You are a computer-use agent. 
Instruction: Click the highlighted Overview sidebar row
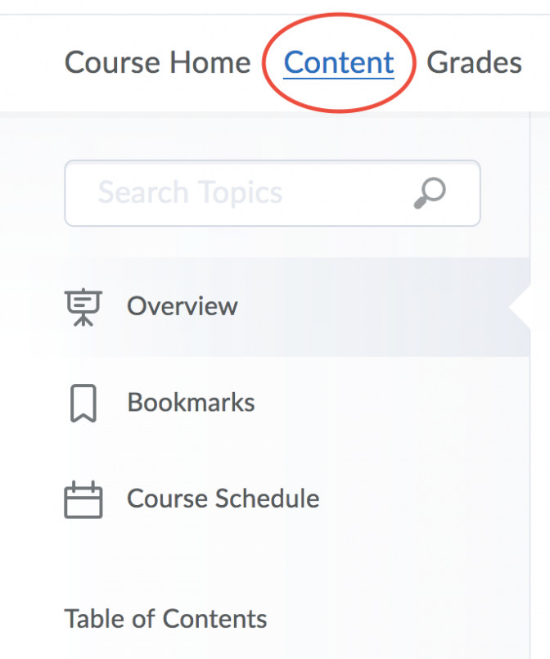coord(246,305)
